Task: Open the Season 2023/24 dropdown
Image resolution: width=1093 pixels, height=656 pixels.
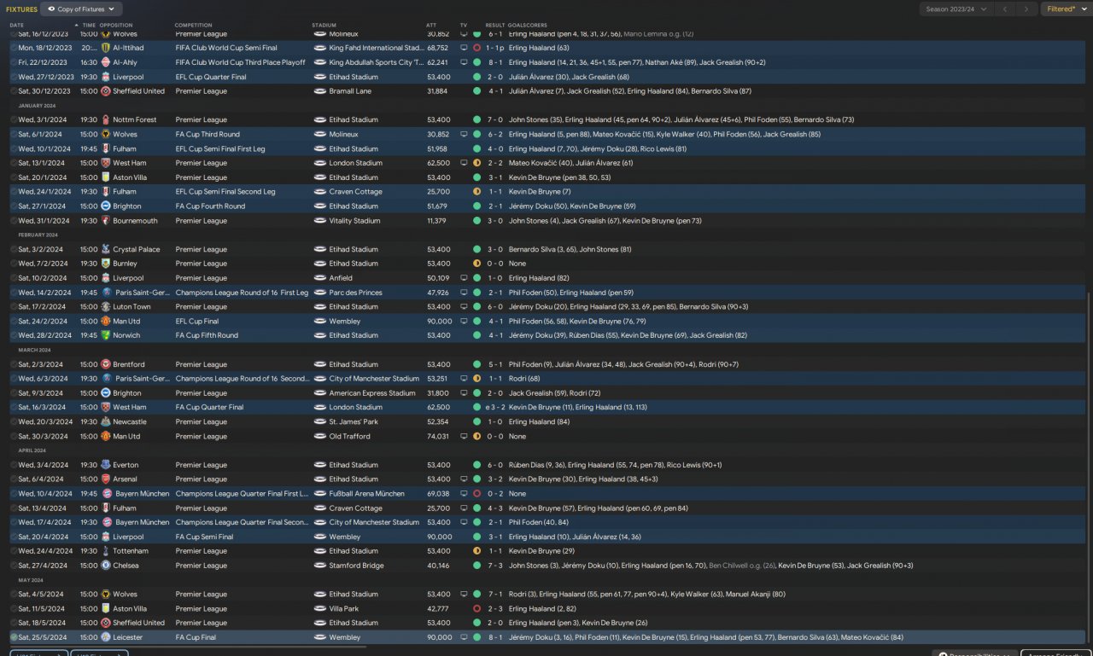Action: [956, 9]
